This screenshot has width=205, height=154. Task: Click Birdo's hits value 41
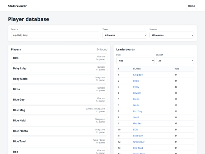click(x=176, y=81)
